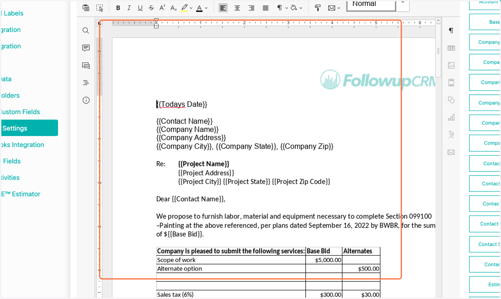Apply strikethrough formatting
501x299 pixels.
click(151, 8)
